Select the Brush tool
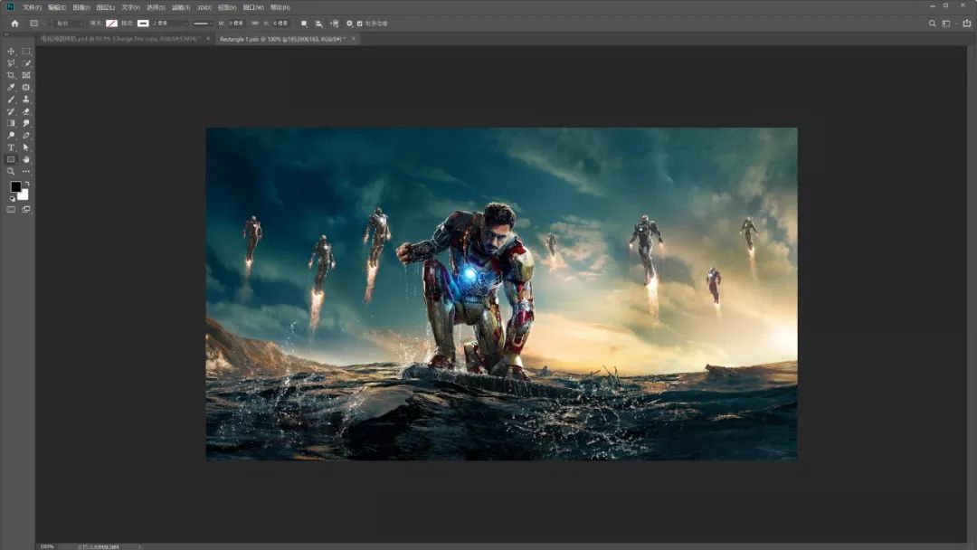This screenshot has width=977, height=550. pos(11,100)
